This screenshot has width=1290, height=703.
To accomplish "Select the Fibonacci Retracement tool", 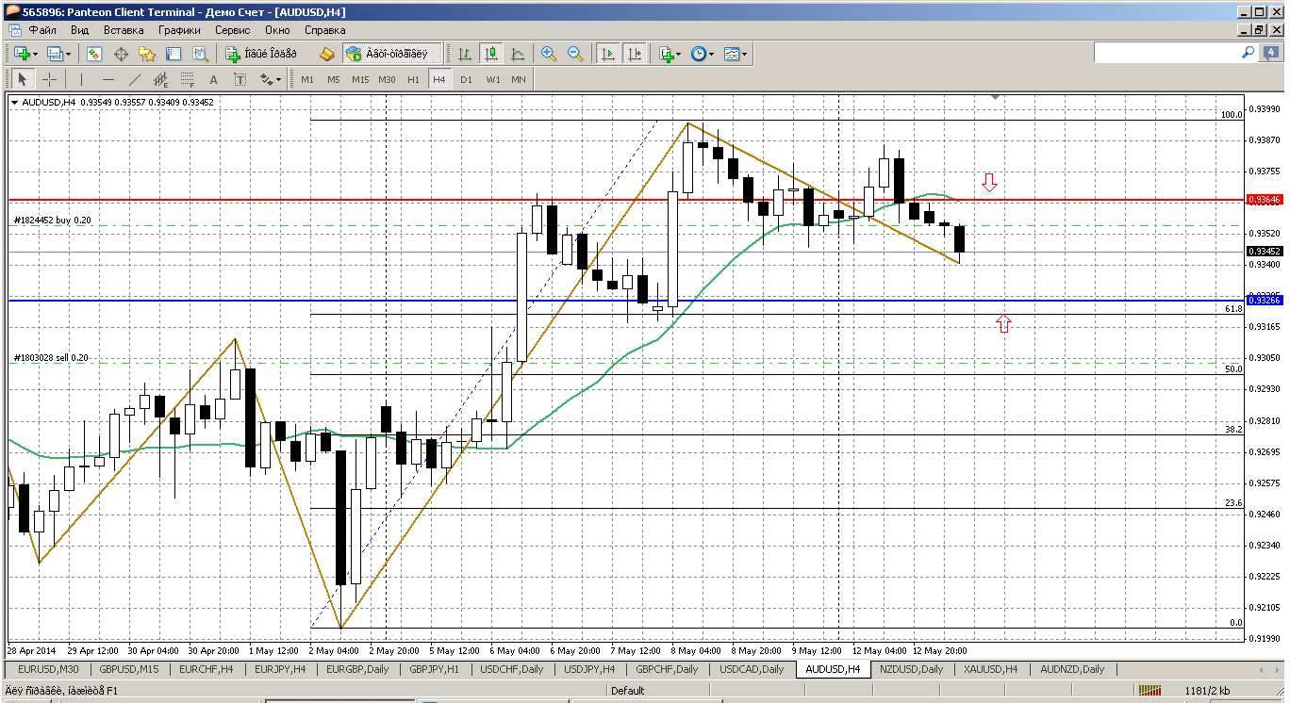I will point(187,80).
